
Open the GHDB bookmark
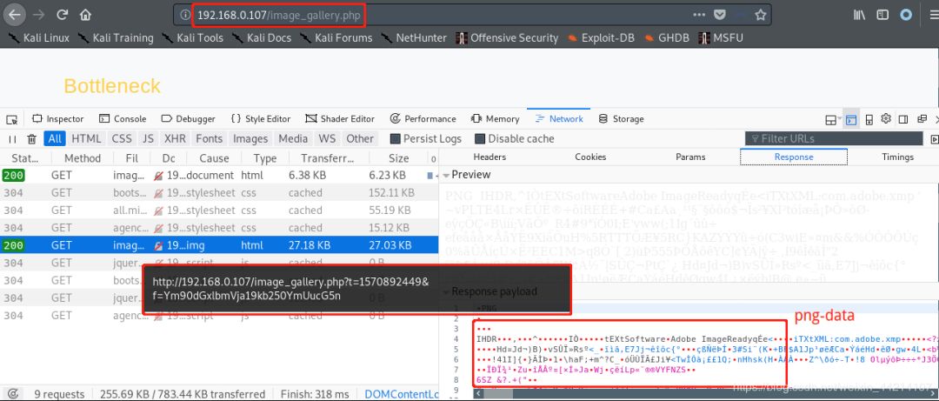pyautogui.click(x=667, y=37)
